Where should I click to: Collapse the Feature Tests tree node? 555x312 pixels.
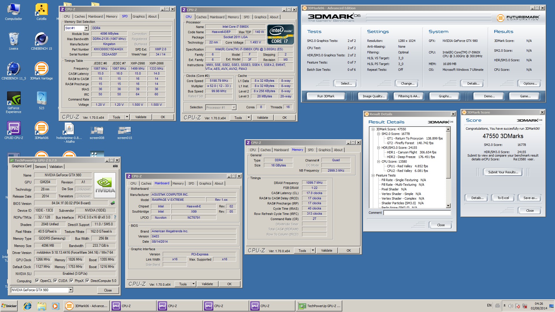coord(373,175)
